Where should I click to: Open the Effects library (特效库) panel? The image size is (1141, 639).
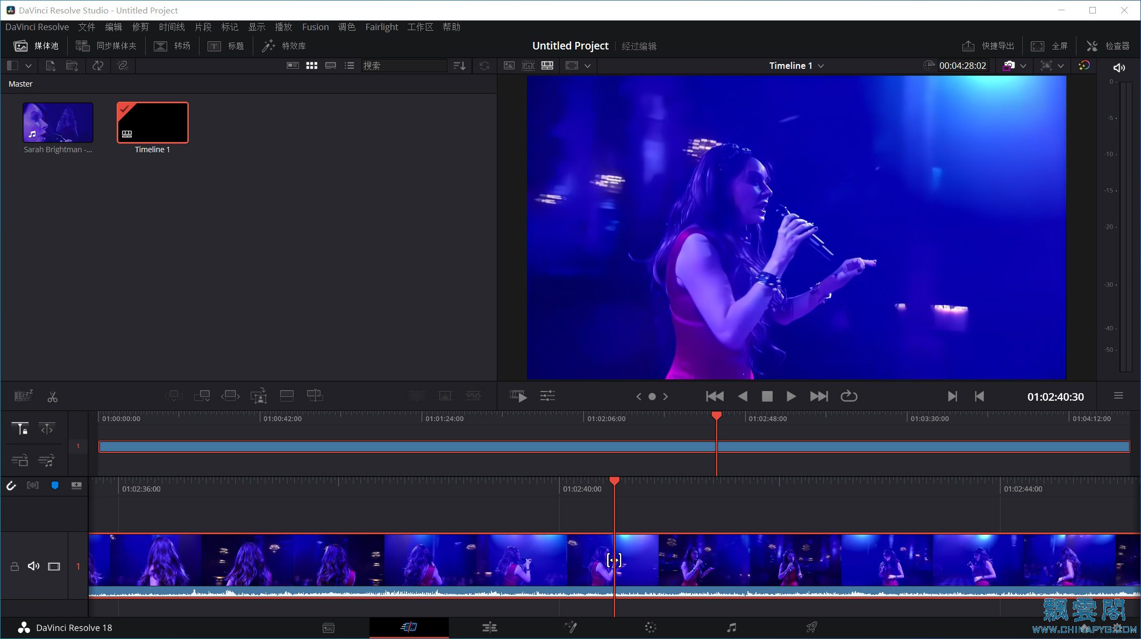point(283,46)
